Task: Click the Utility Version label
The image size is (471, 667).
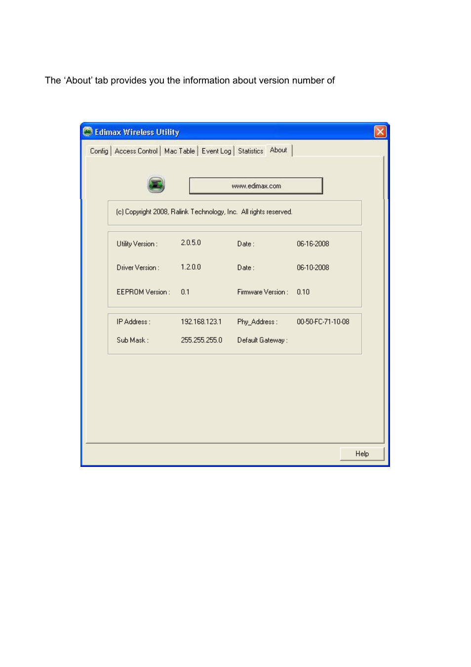Action: 137,244
